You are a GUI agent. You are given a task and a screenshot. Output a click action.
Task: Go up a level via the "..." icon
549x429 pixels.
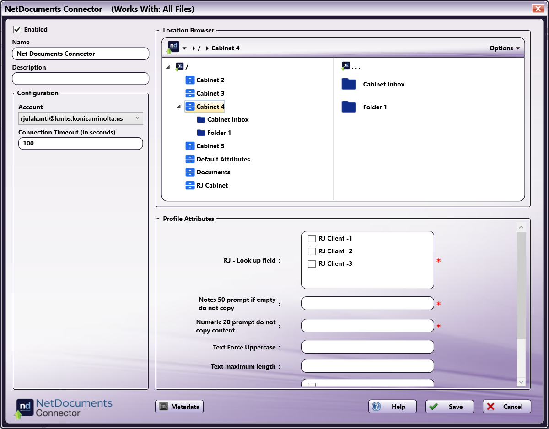click(346, 66)
